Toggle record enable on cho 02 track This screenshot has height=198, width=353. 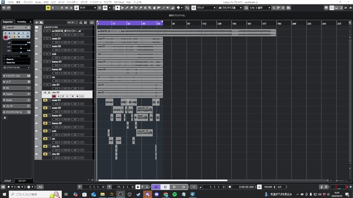click(x=54, y=96)
